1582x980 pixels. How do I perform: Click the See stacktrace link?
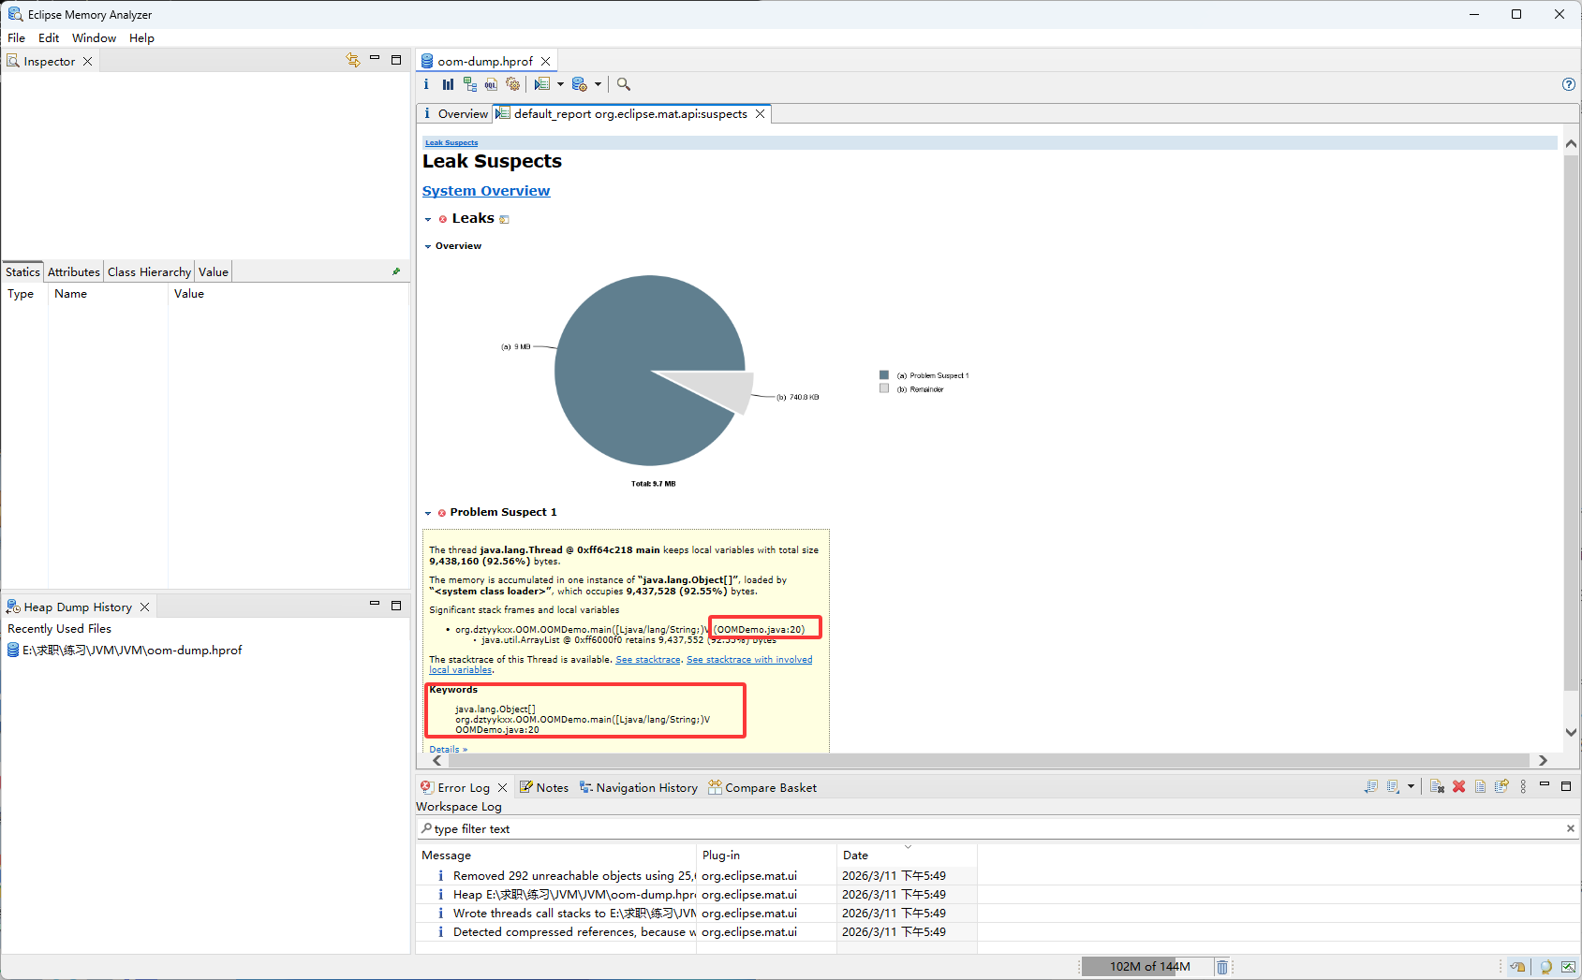click(x=648, y=660)
